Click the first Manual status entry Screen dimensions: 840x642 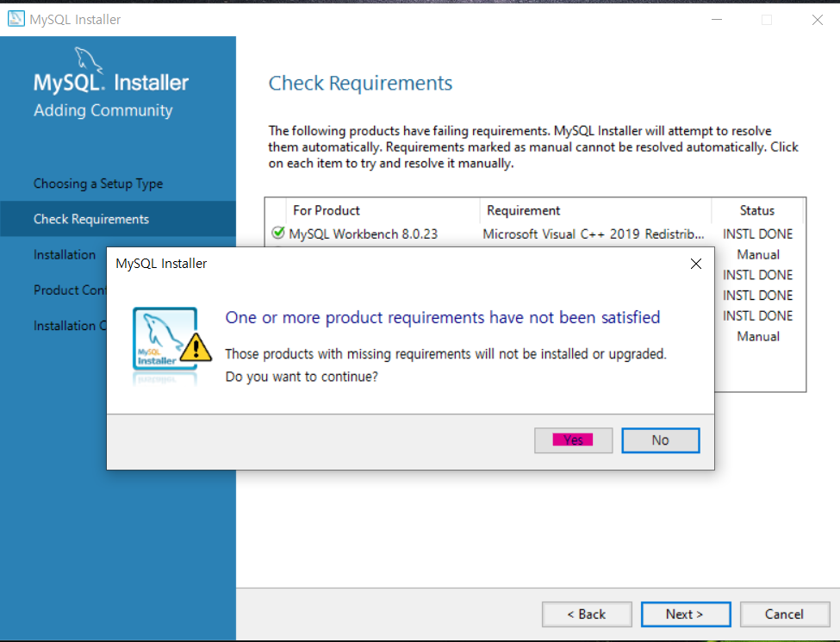(758, 254)
